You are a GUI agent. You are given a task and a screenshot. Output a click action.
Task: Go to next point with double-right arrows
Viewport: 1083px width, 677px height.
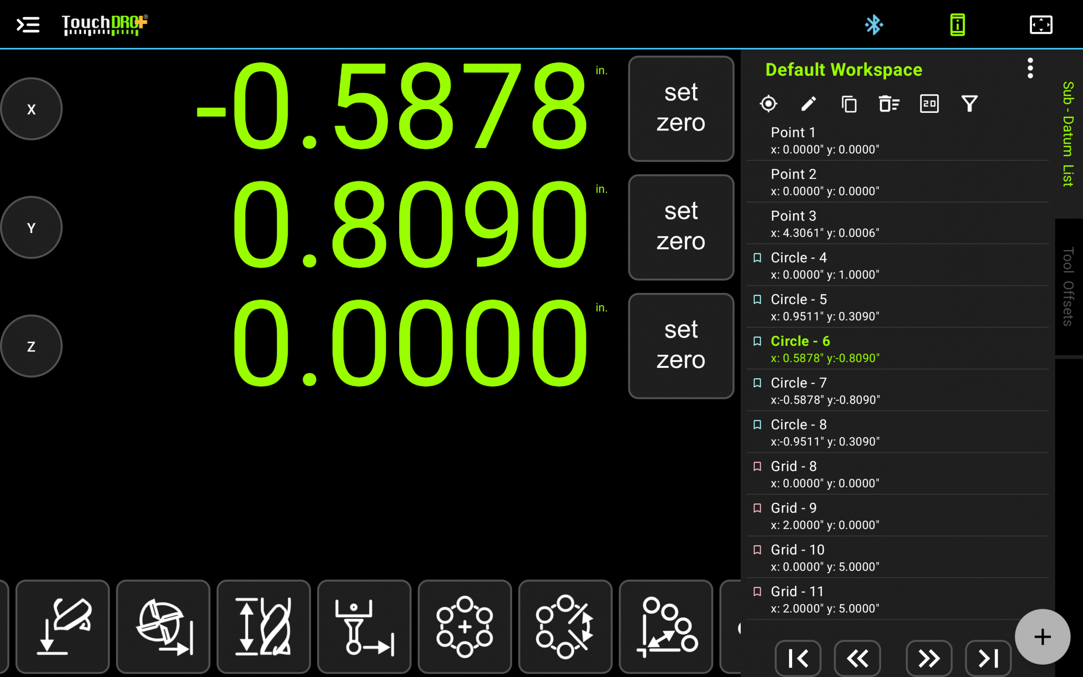pyautogui.click(x=929, y=658)
